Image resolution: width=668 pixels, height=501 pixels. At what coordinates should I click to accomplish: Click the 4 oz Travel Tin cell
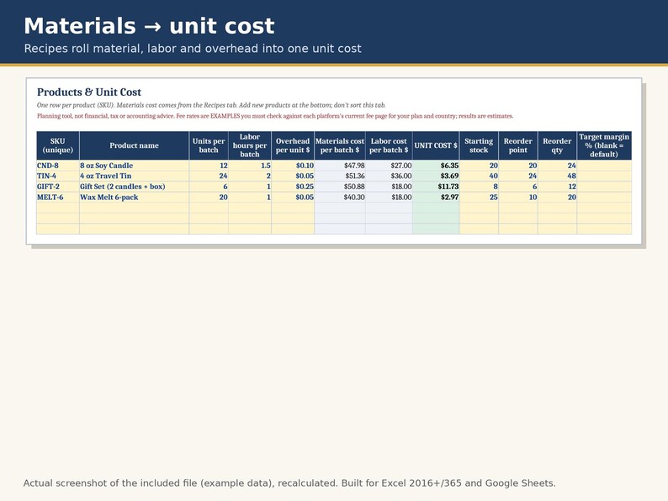[x=135, y=176]
